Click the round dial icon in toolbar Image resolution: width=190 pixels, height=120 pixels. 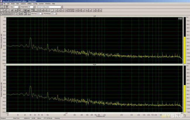[x=52, y=11]
